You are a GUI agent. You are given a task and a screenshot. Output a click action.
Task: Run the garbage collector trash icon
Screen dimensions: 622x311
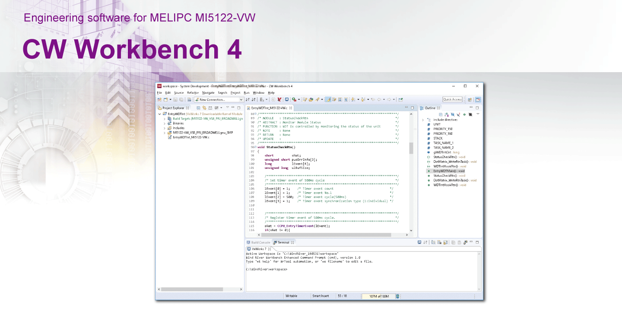tap(398, 296)
